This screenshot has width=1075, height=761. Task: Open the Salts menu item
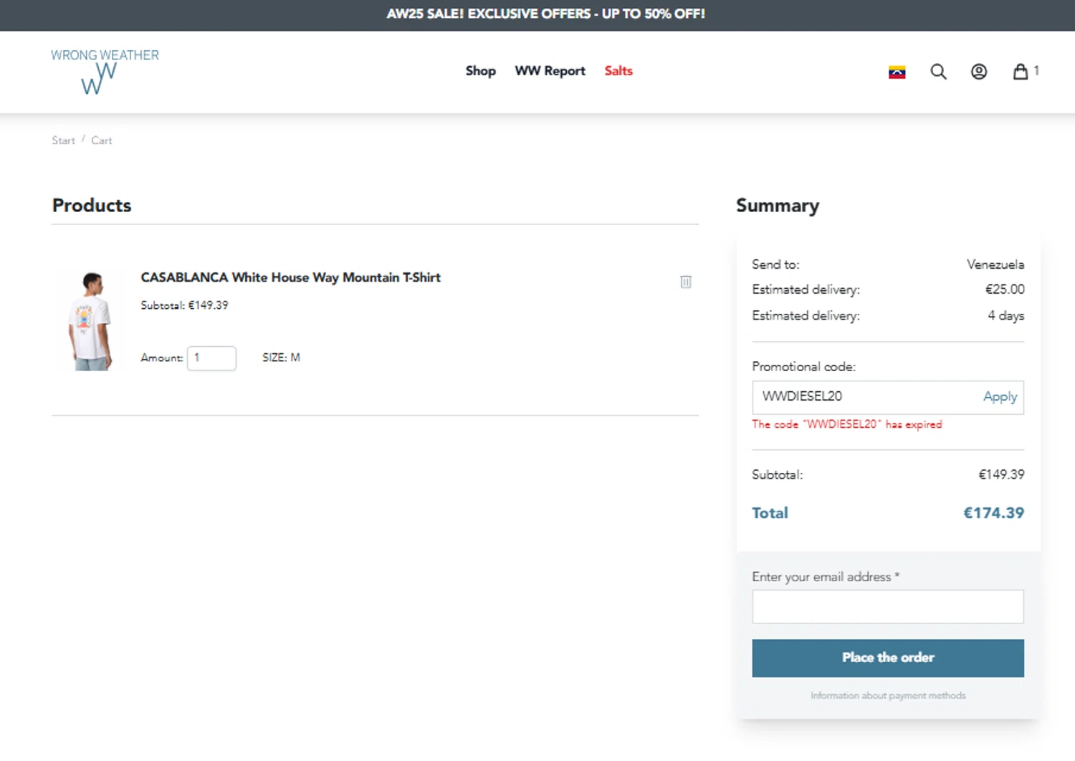pyautogui.click(x=618, y=71)
